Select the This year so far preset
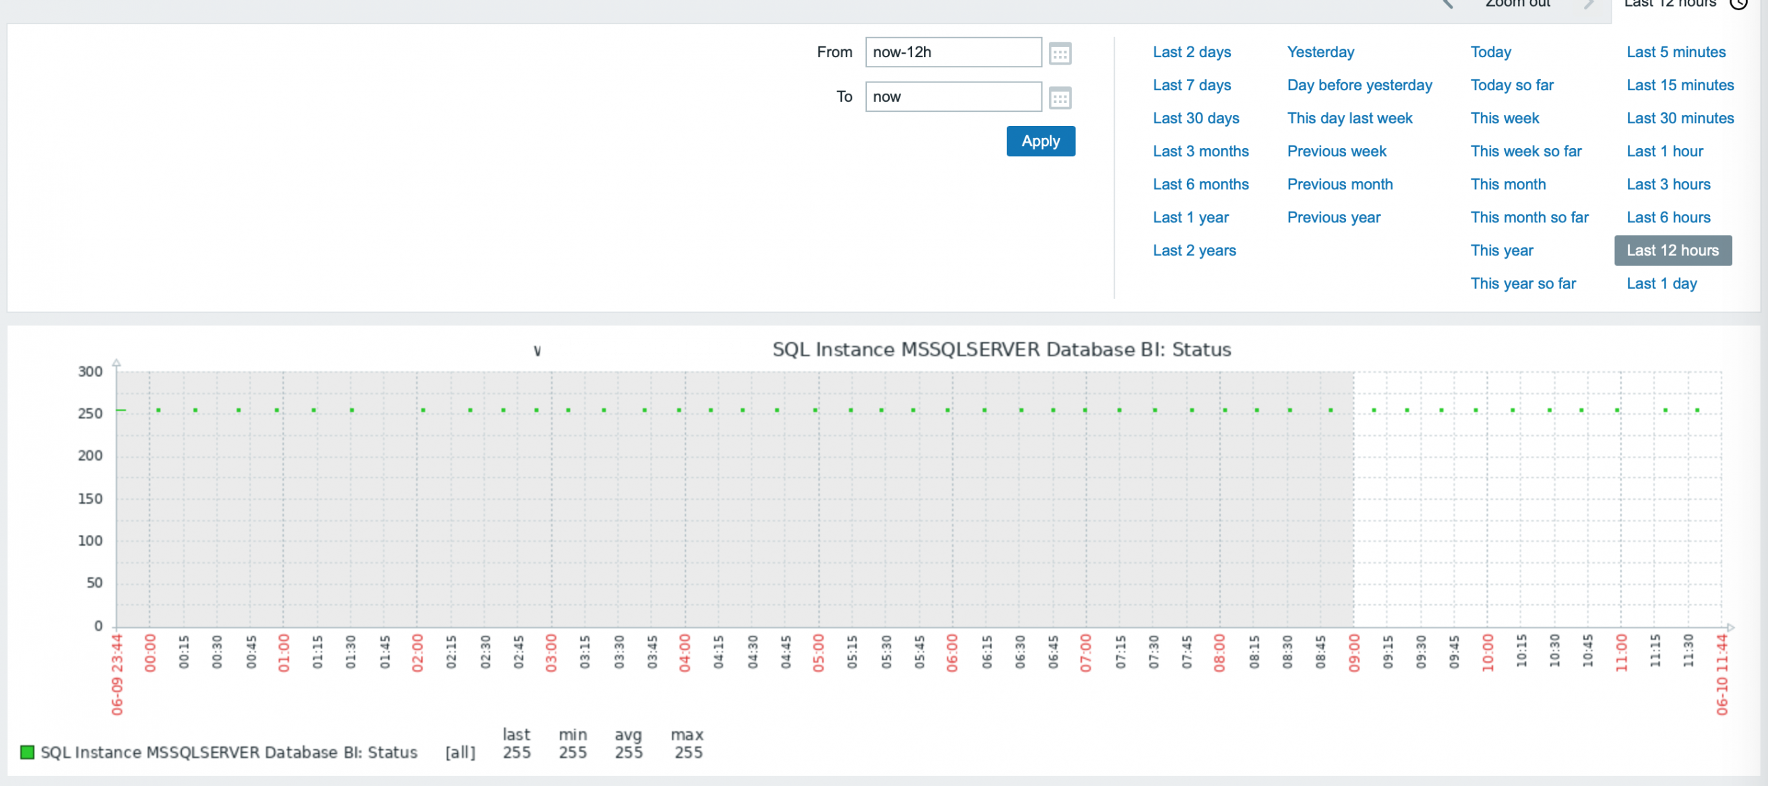The height and width of the screenshot is (786, 1768). coord(1522,284)
